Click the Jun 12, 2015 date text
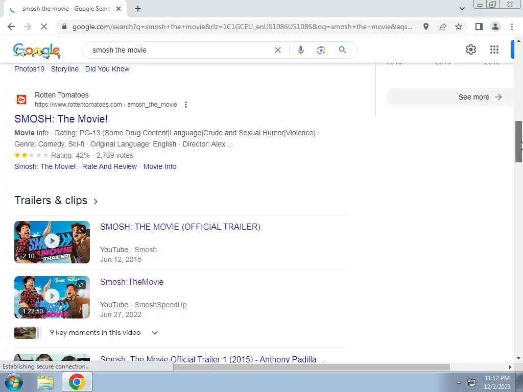The height and width of the screenshot is (392, 523). tap(121, 259)
